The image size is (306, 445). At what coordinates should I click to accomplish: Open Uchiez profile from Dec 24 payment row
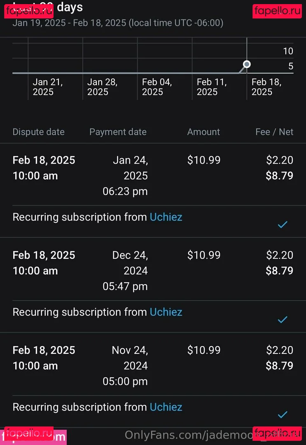[x=166, y=312]
